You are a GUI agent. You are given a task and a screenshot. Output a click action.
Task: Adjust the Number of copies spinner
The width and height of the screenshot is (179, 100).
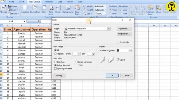click(x=130, y=51)
